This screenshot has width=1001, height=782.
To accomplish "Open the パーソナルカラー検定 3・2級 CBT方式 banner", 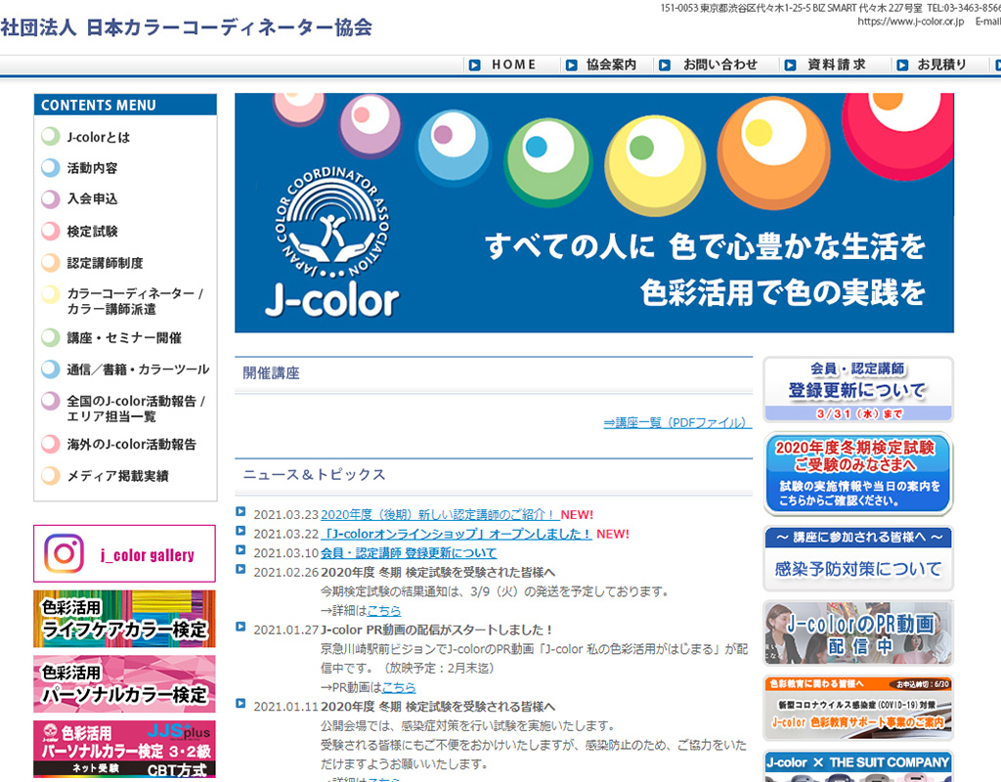I will click(124, 749).
